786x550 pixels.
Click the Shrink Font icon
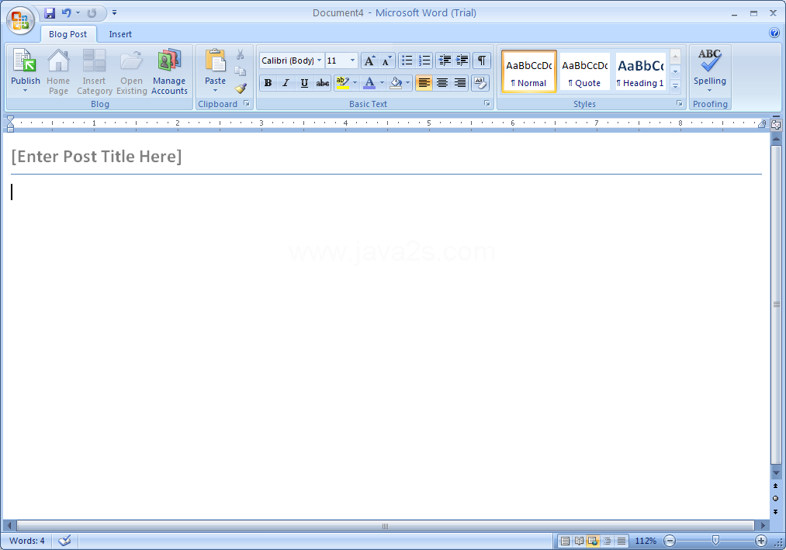pos(386,61)
